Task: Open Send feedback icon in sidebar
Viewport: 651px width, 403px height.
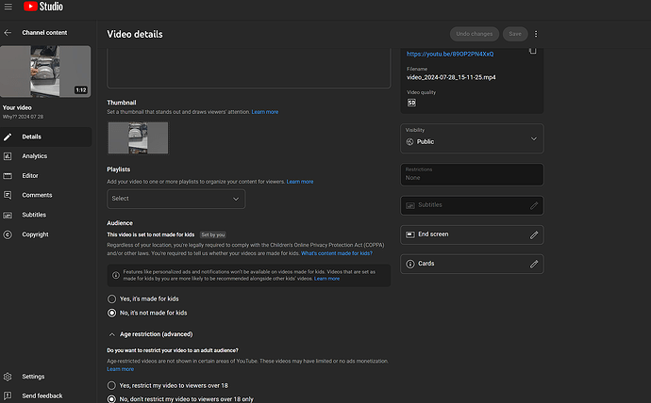Action: click(8, 395)
